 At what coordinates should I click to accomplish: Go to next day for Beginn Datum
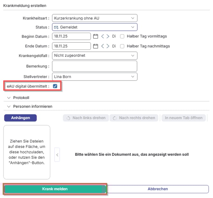[x=108, y=36]
